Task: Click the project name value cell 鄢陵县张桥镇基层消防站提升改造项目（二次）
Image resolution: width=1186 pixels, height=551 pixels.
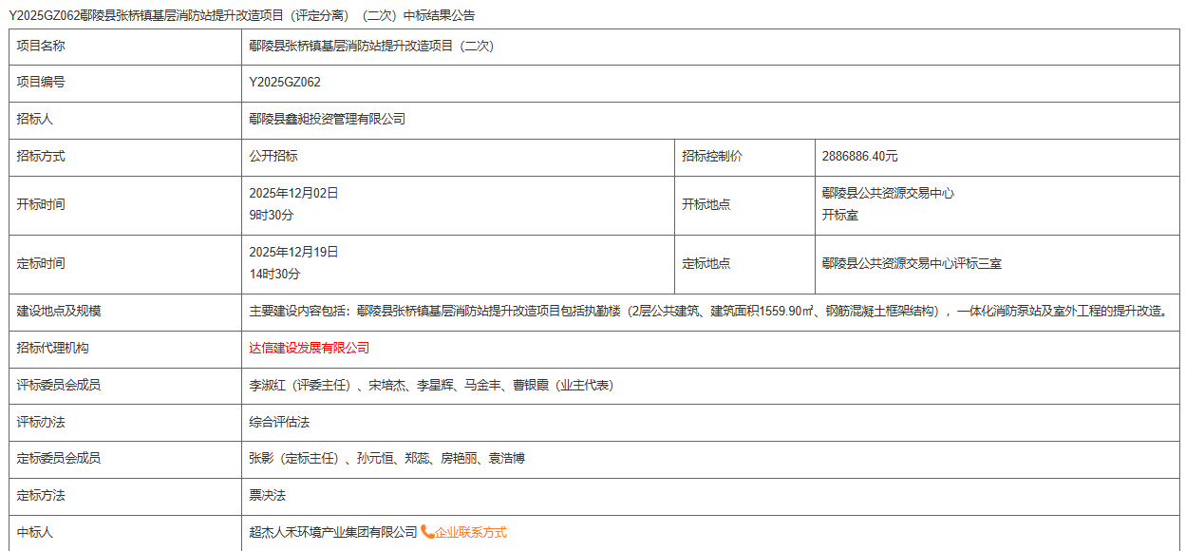Action: pos(370,46)
